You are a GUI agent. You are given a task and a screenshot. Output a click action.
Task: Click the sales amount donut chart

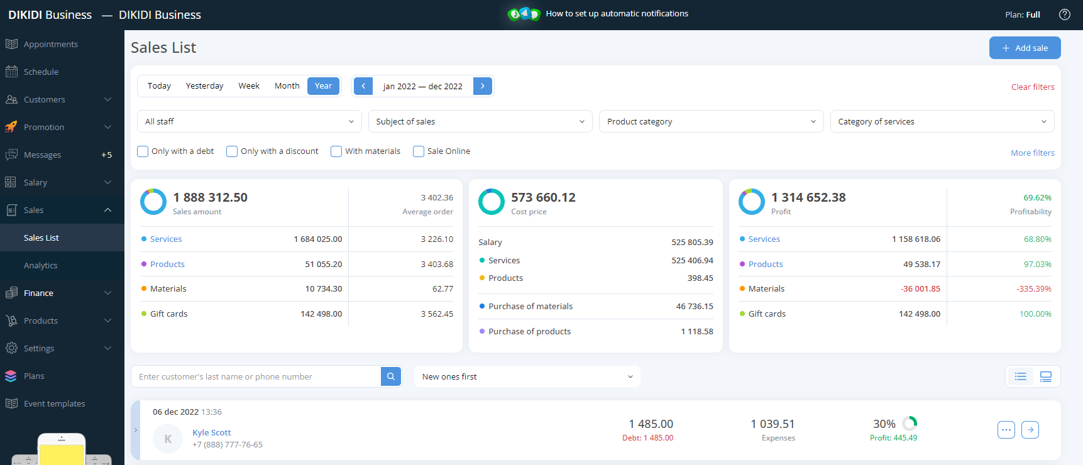(153, 202)
